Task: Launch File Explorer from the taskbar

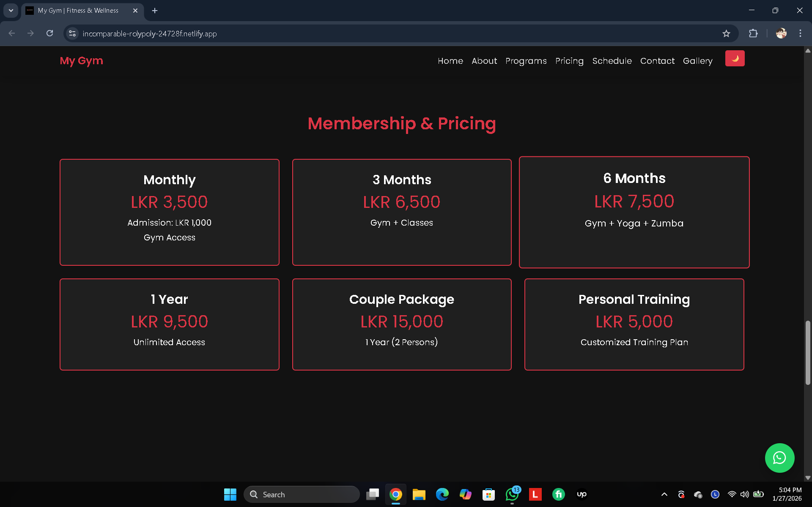Action: (x=419, y=494)
